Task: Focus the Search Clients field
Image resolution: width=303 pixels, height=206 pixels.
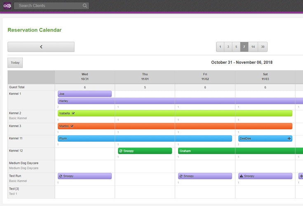Action: (52, 6)
